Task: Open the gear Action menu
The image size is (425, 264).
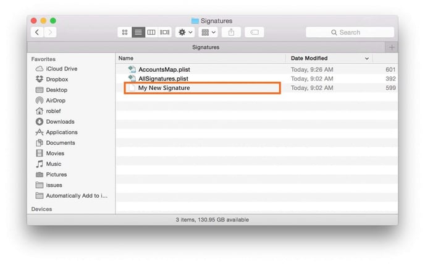Action: (x=185, y=32)
